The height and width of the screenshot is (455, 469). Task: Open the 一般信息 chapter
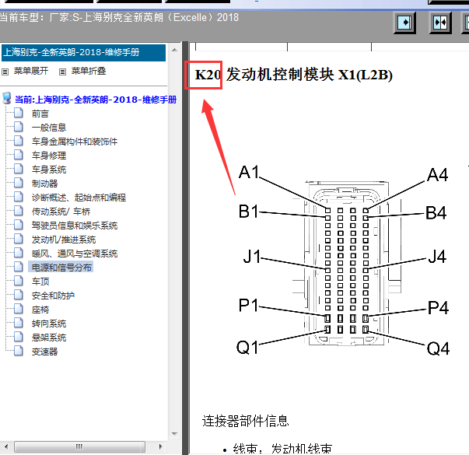[x=49, y=128]
